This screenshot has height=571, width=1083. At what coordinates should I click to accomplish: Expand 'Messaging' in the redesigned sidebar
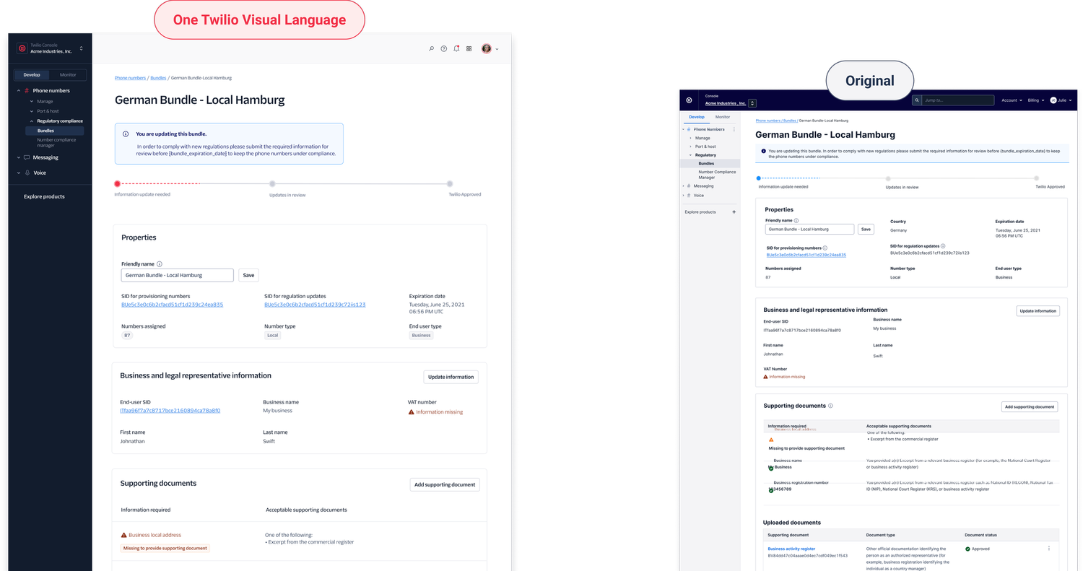coord(19,157)
